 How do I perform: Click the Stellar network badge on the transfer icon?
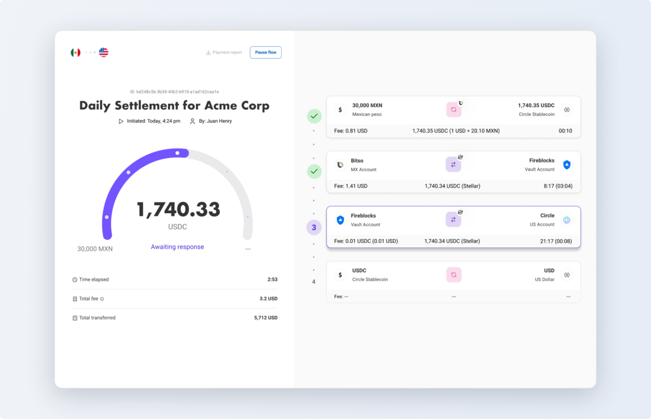[x=460, y=157]
